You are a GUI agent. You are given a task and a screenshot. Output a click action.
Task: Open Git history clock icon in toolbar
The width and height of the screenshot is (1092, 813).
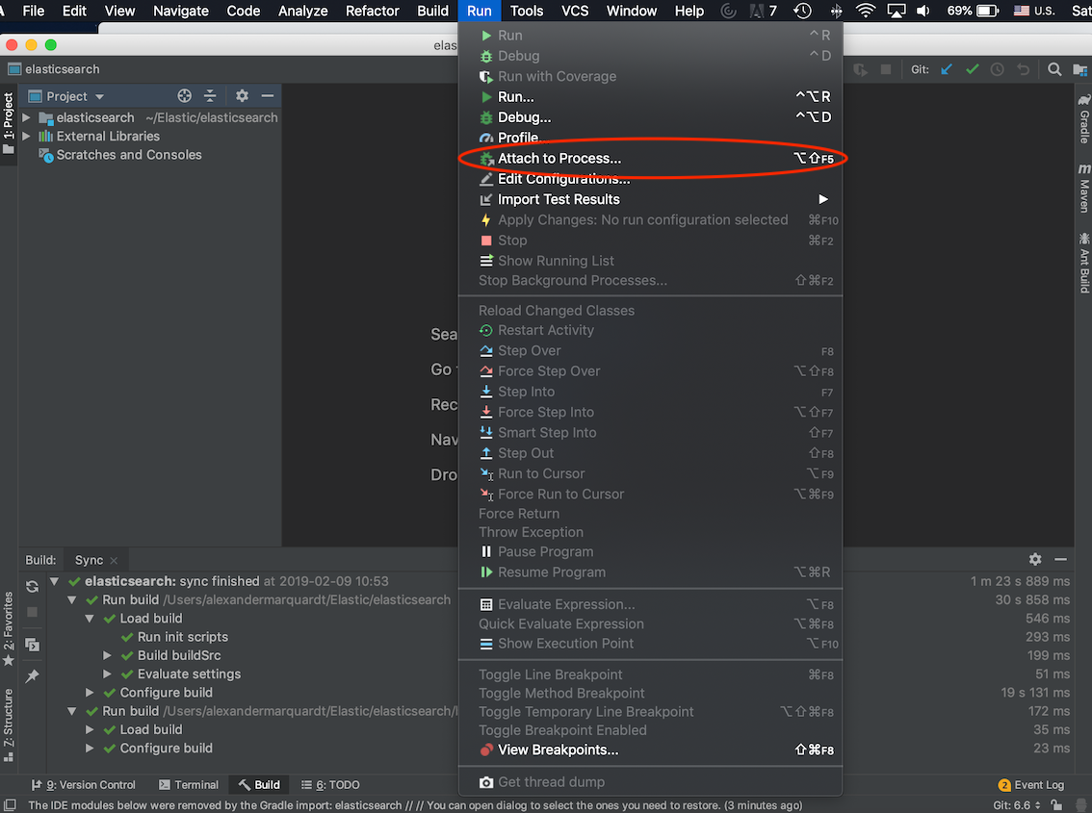[998, 69]
